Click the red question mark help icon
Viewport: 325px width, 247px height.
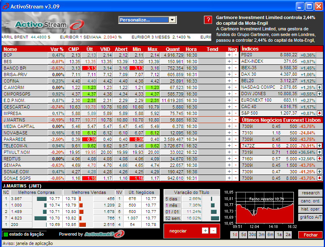(x=208, y=20)
